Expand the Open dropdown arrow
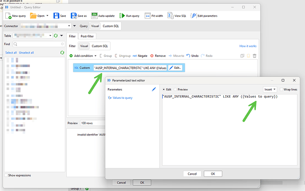Viewport: 305px width, 191px height. (47, 16)
